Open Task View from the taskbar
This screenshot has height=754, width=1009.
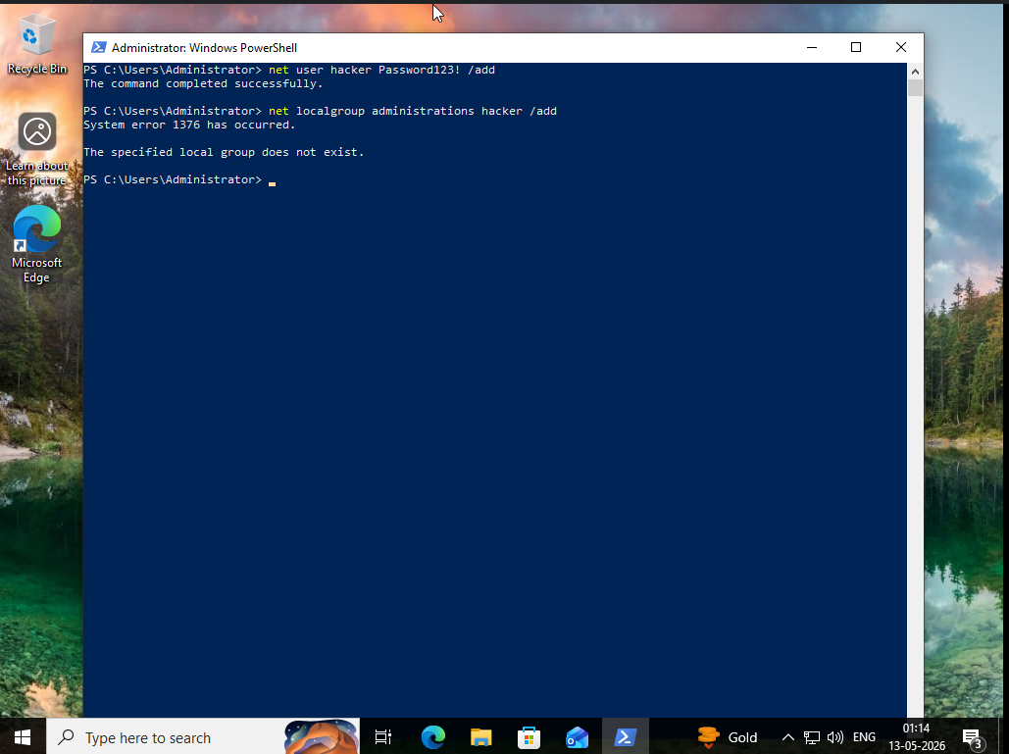pyautogui.click(x=383, y=737)
